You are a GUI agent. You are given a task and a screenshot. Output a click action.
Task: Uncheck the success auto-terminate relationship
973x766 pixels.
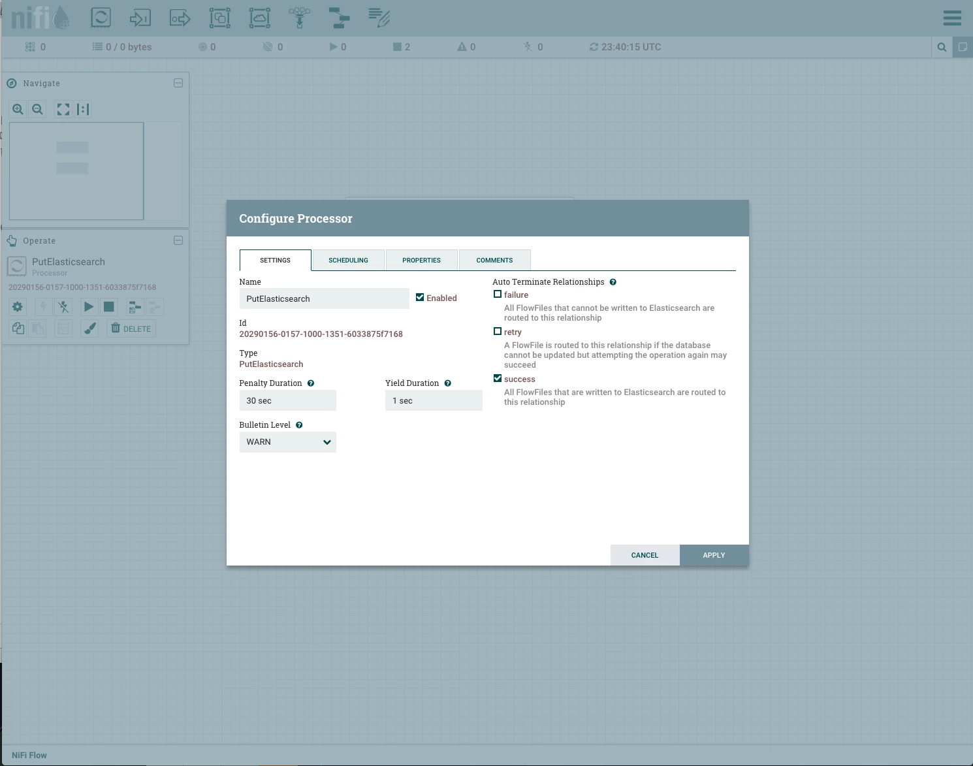coord(498,379)
